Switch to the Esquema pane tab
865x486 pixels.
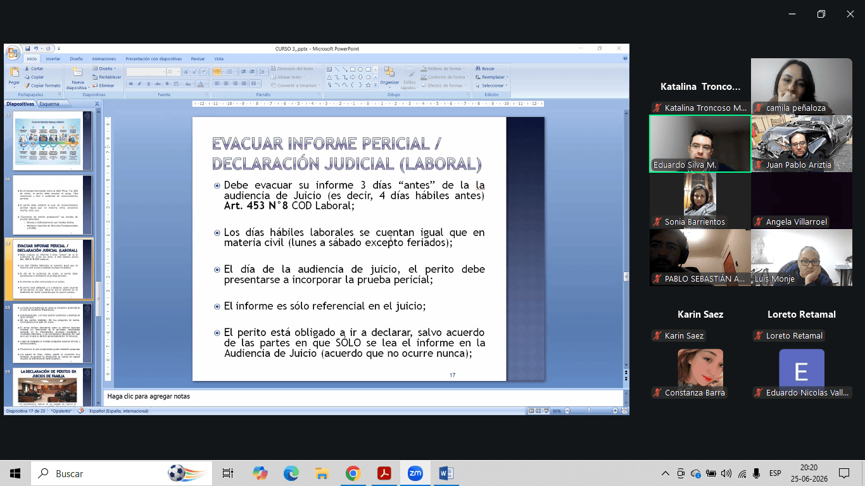click(49, 104)
